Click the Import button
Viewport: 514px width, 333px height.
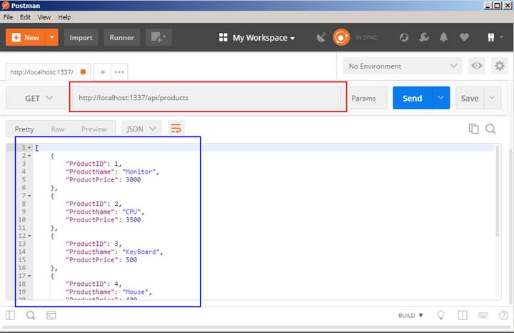(x=81, y=37)
